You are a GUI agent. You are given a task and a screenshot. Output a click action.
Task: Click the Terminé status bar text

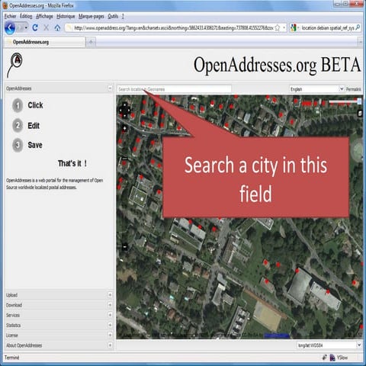tap(12, 358)
